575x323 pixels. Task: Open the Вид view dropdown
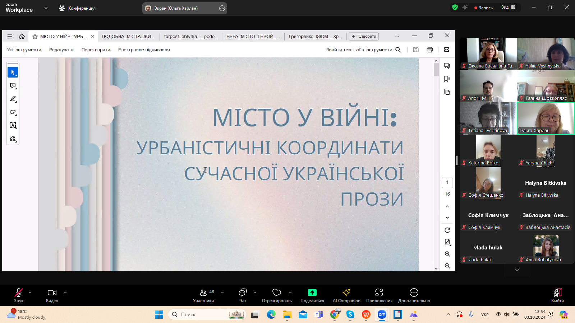508,8
